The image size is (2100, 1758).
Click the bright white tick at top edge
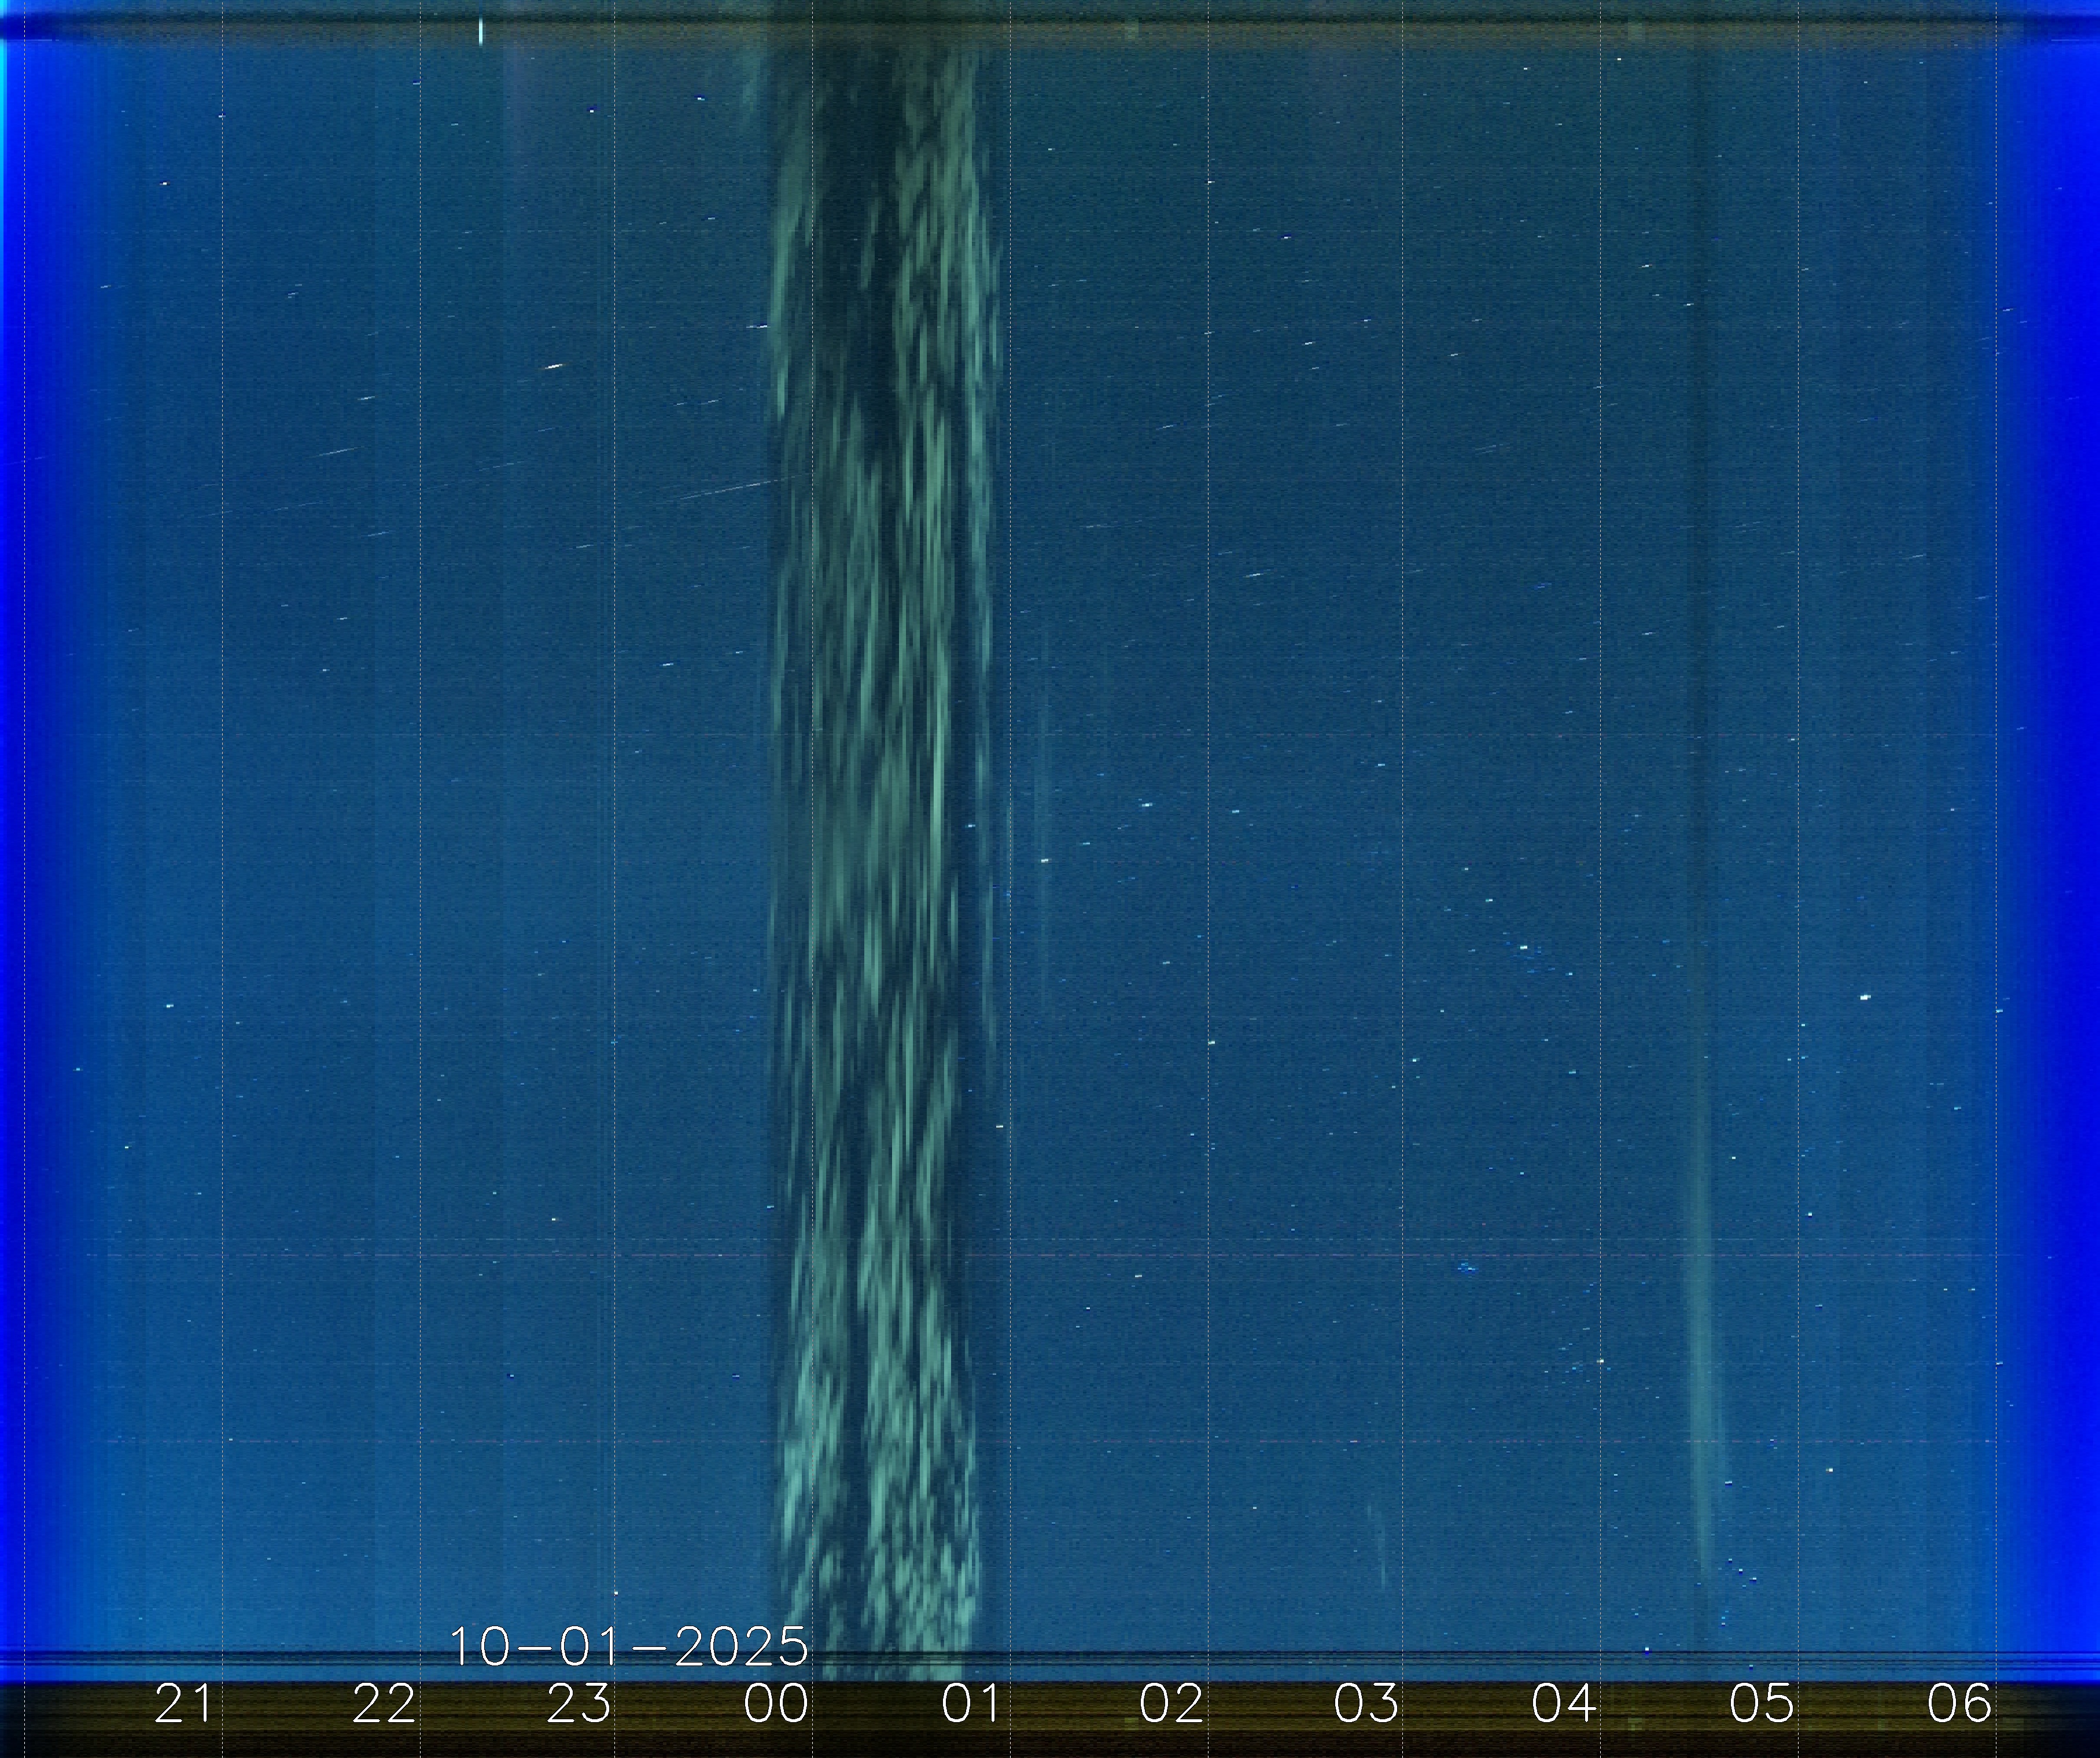click(x=481, y=32)
